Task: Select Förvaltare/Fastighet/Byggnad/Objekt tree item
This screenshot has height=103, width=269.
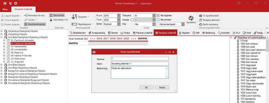Action: click(x=28, y=80)
